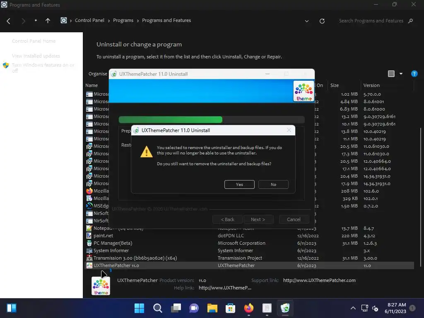
Task: Show hidden system tray icons
Action: point(353,308)
